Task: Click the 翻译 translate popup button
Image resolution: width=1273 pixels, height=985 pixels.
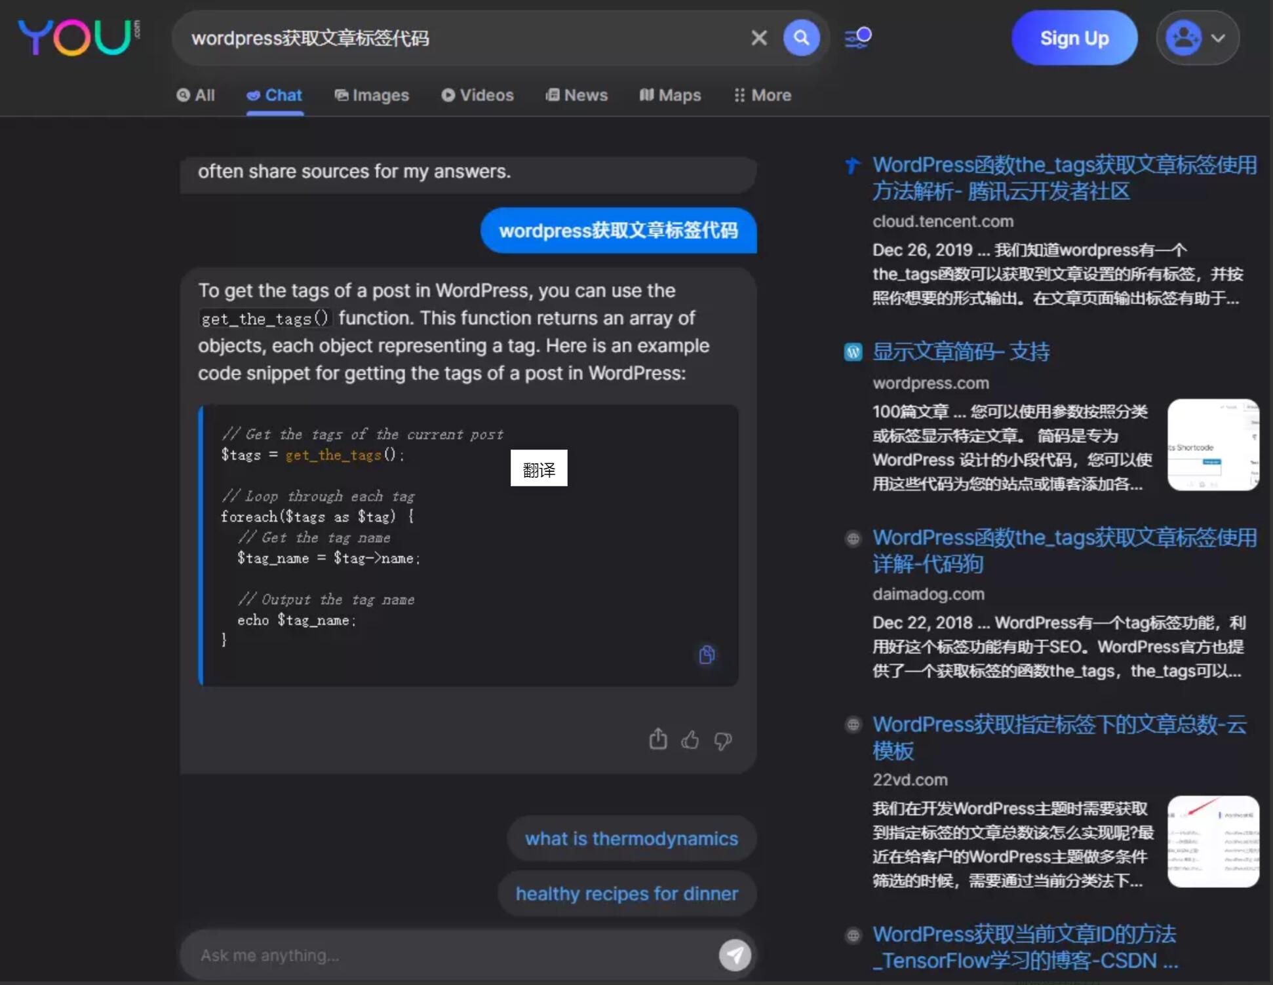Action: point(539,468)
